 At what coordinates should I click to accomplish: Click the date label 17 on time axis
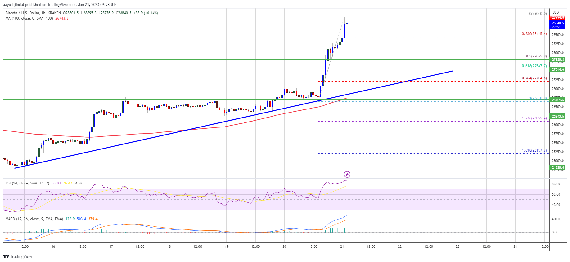[111, 247]
